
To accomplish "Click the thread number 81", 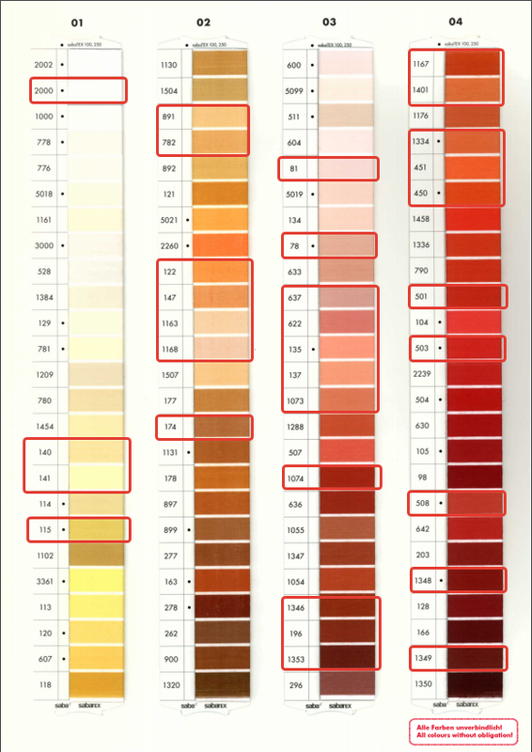I will (x=293, y=168).
